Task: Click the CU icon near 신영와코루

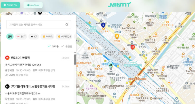Action: [x=163, y=70]
